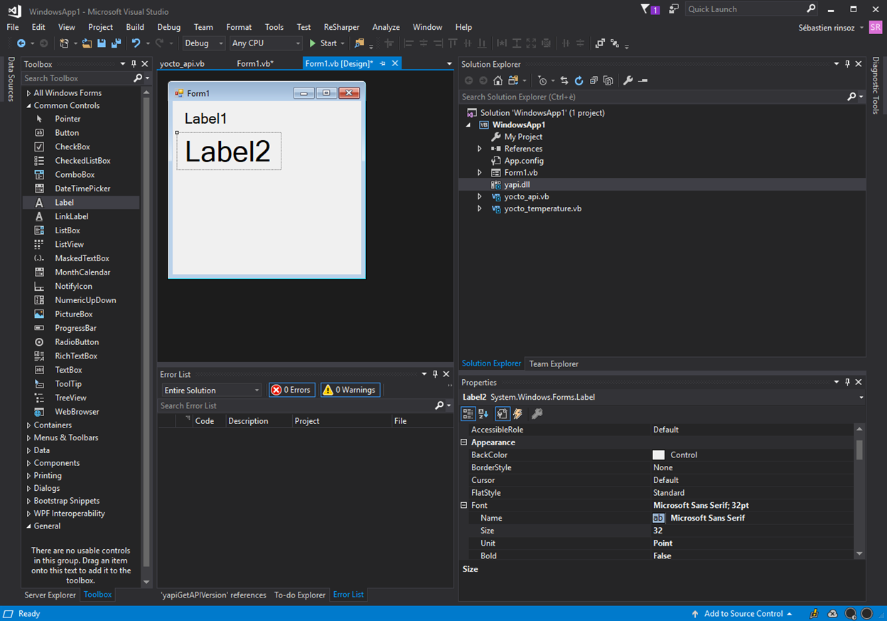Refresh the Solution Explorer view
Image resolution: width=887 pixels, height=621 pixels.
(579, 80)
